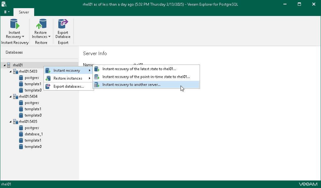Minimize the Veeam Explorer window
This screenshot has height=188, width=321.
[x=285, y=4]
